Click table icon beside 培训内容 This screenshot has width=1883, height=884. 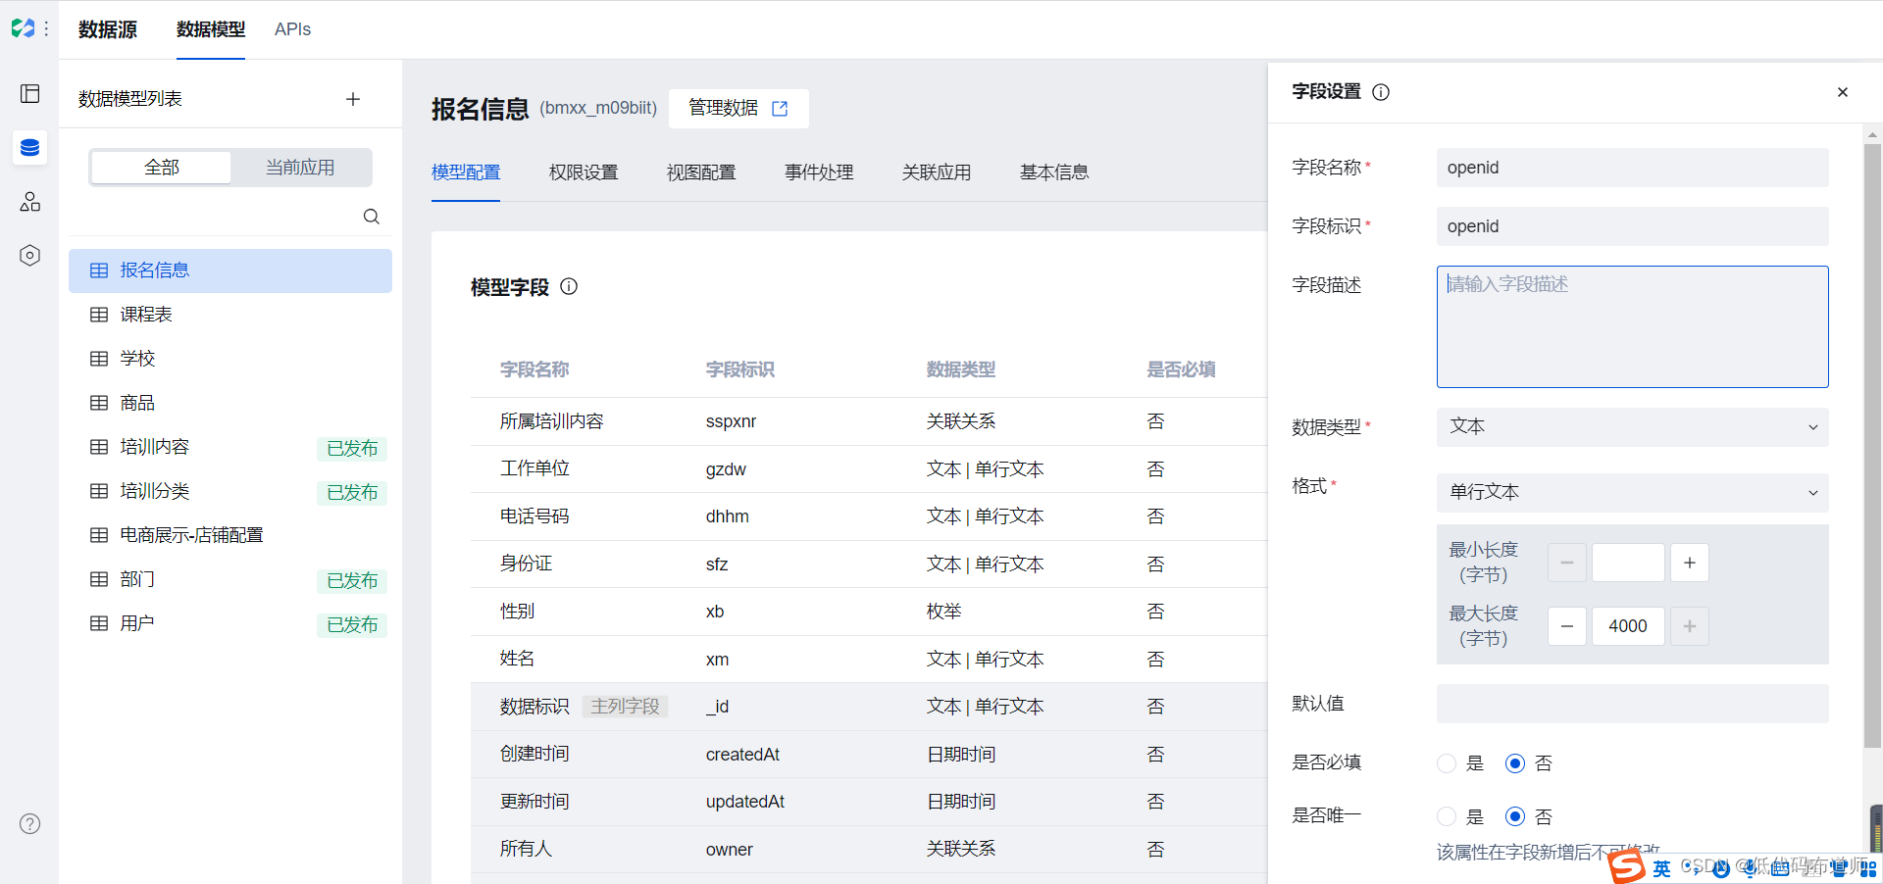coord(99,447)
